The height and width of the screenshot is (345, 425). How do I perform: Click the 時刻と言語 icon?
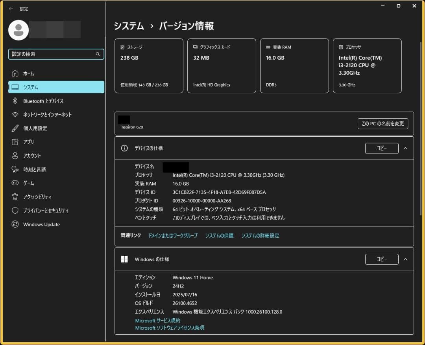click(15, 169)
